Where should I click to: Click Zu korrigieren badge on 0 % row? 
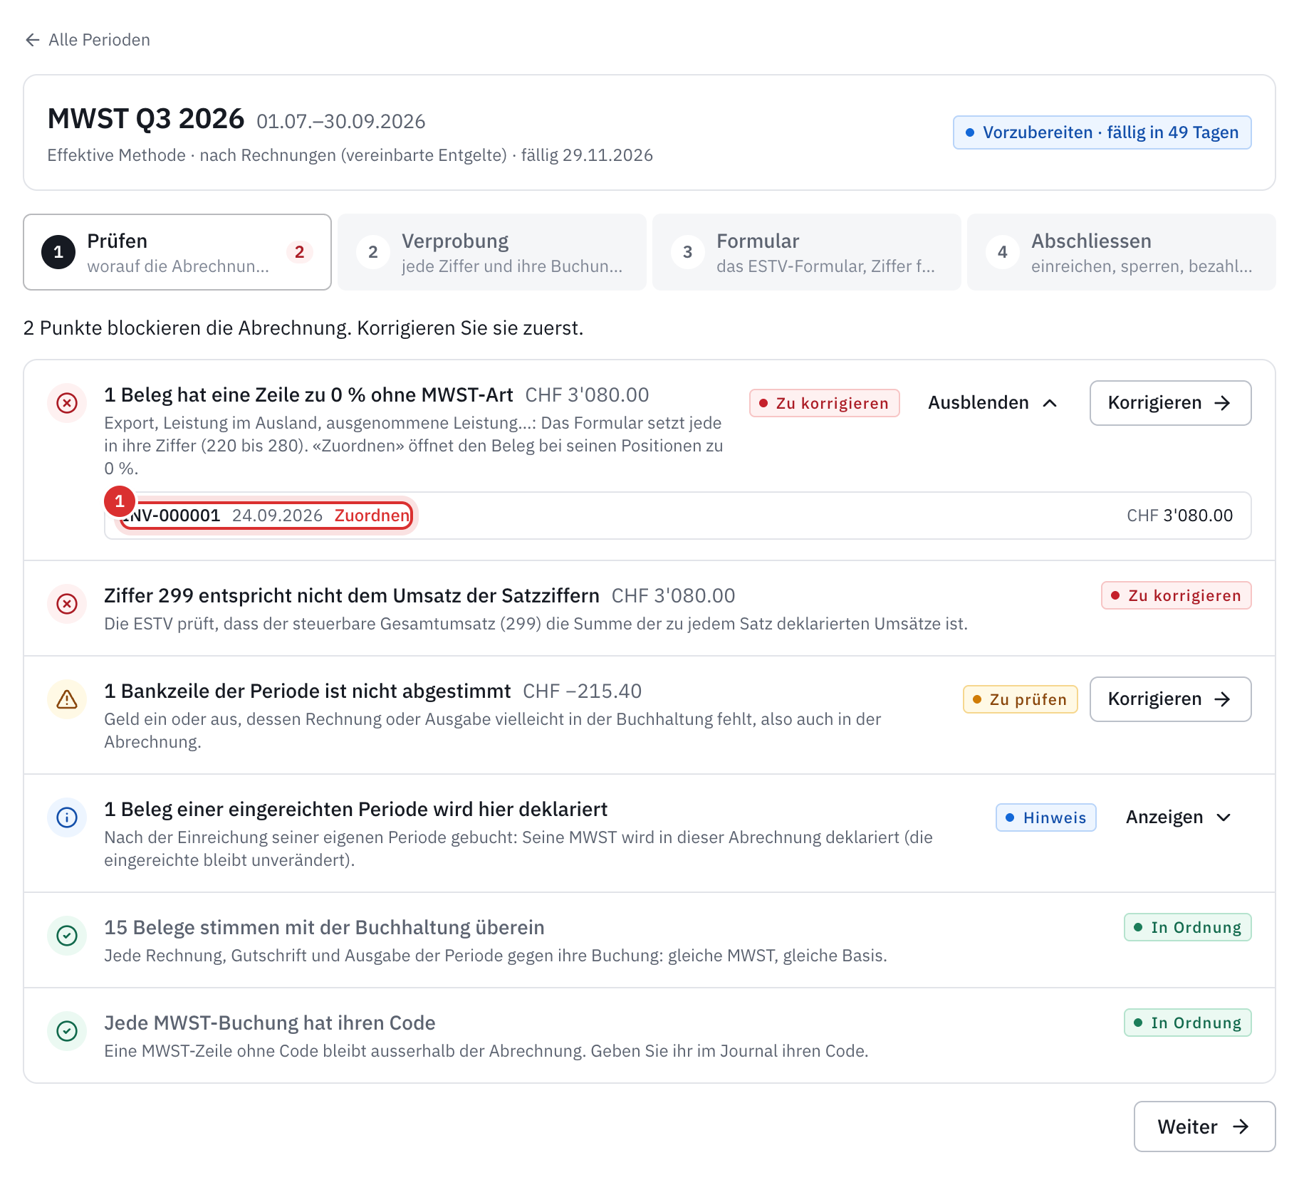click(824, 403)
